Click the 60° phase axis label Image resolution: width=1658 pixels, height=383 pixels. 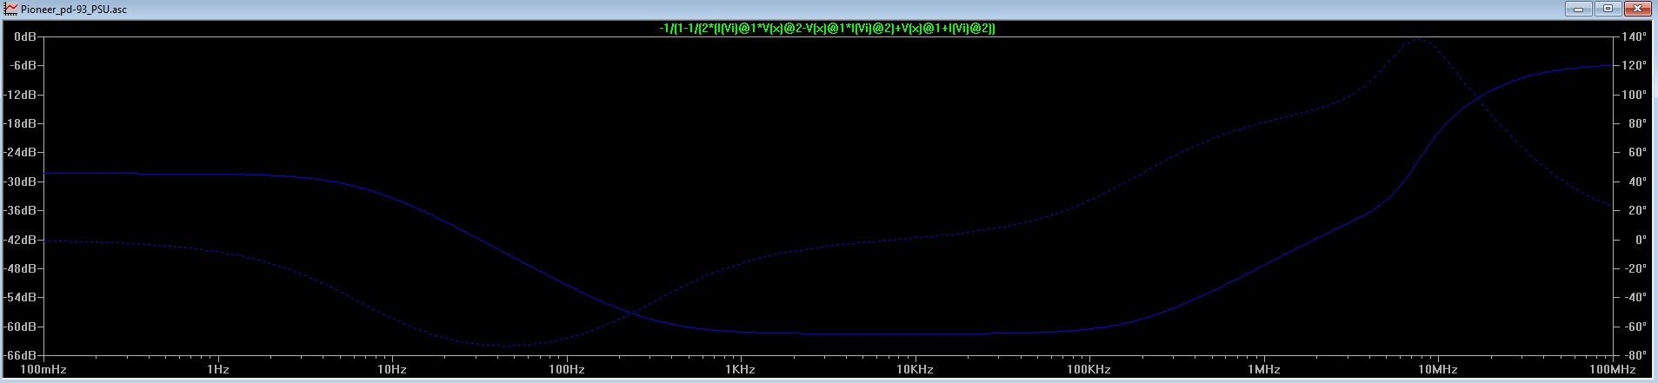tap(1636, 153)
